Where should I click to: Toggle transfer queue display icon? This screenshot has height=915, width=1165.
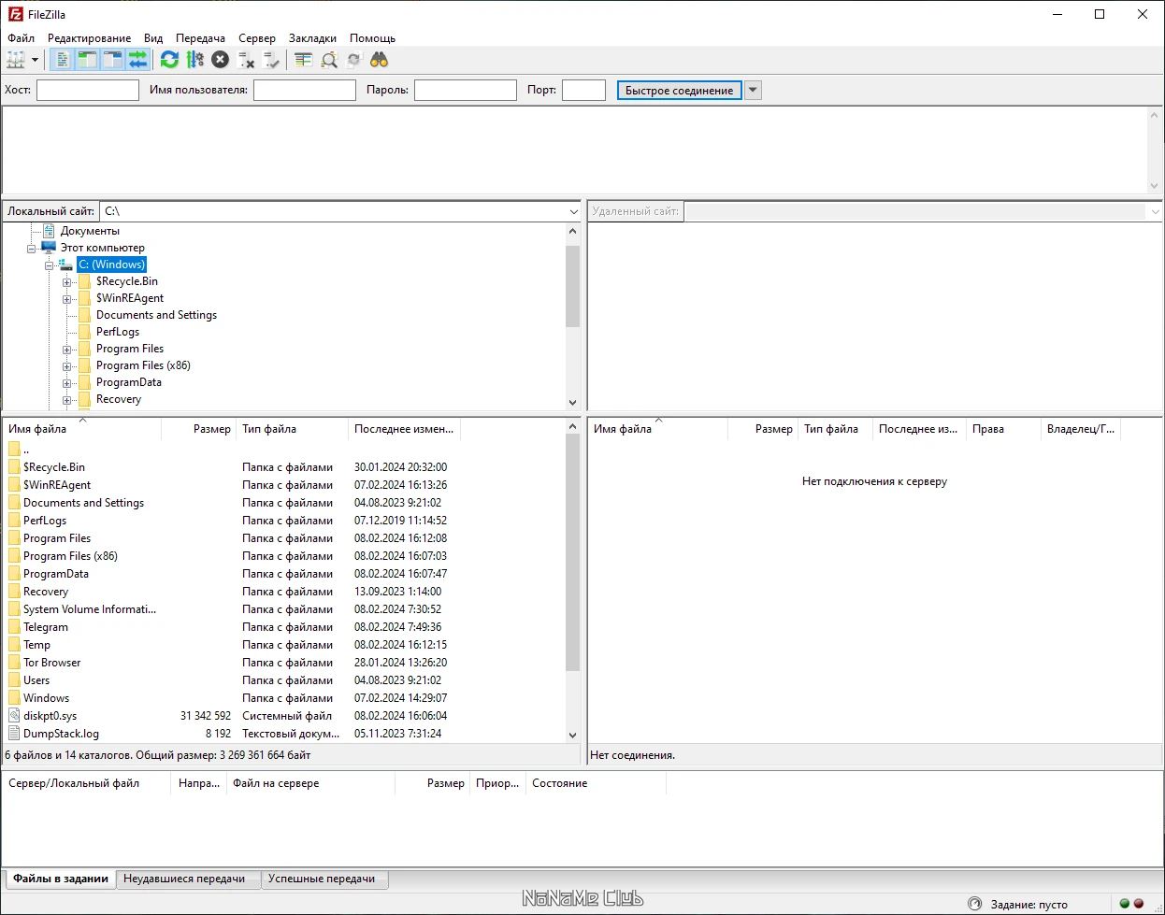pos(138,60)
